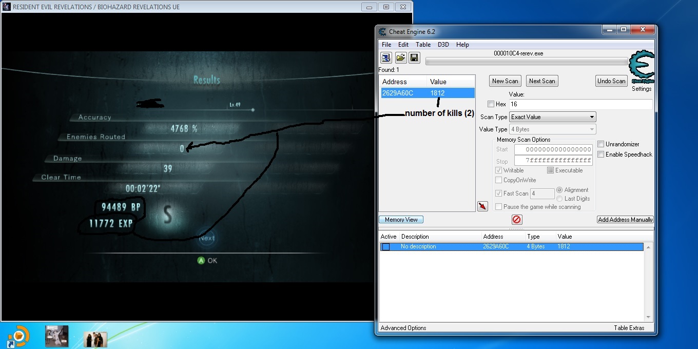698x349 pixels.
Task: Tick the Active box in the address table row
Action: pyautogui.click(x=386, y=247)
